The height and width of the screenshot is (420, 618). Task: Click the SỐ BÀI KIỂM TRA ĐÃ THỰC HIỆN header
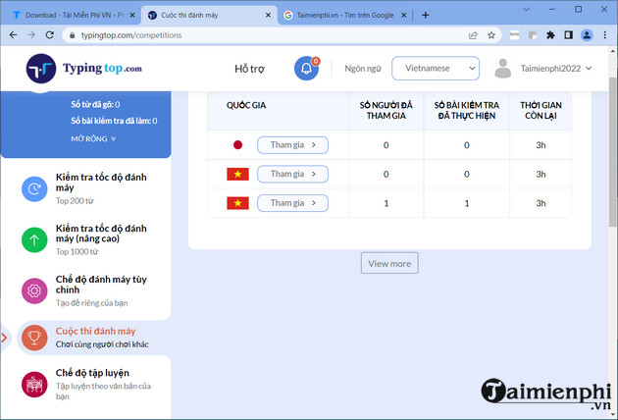click(x=467, y=111)
